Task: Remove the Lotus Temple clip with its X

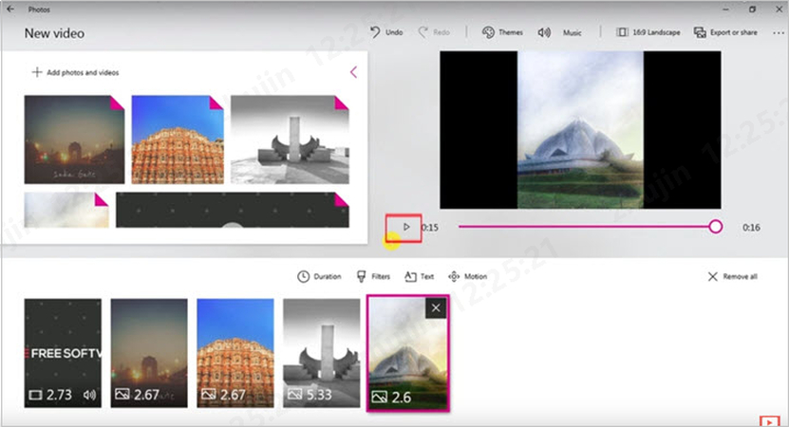Action: click(x=436, y=307)
